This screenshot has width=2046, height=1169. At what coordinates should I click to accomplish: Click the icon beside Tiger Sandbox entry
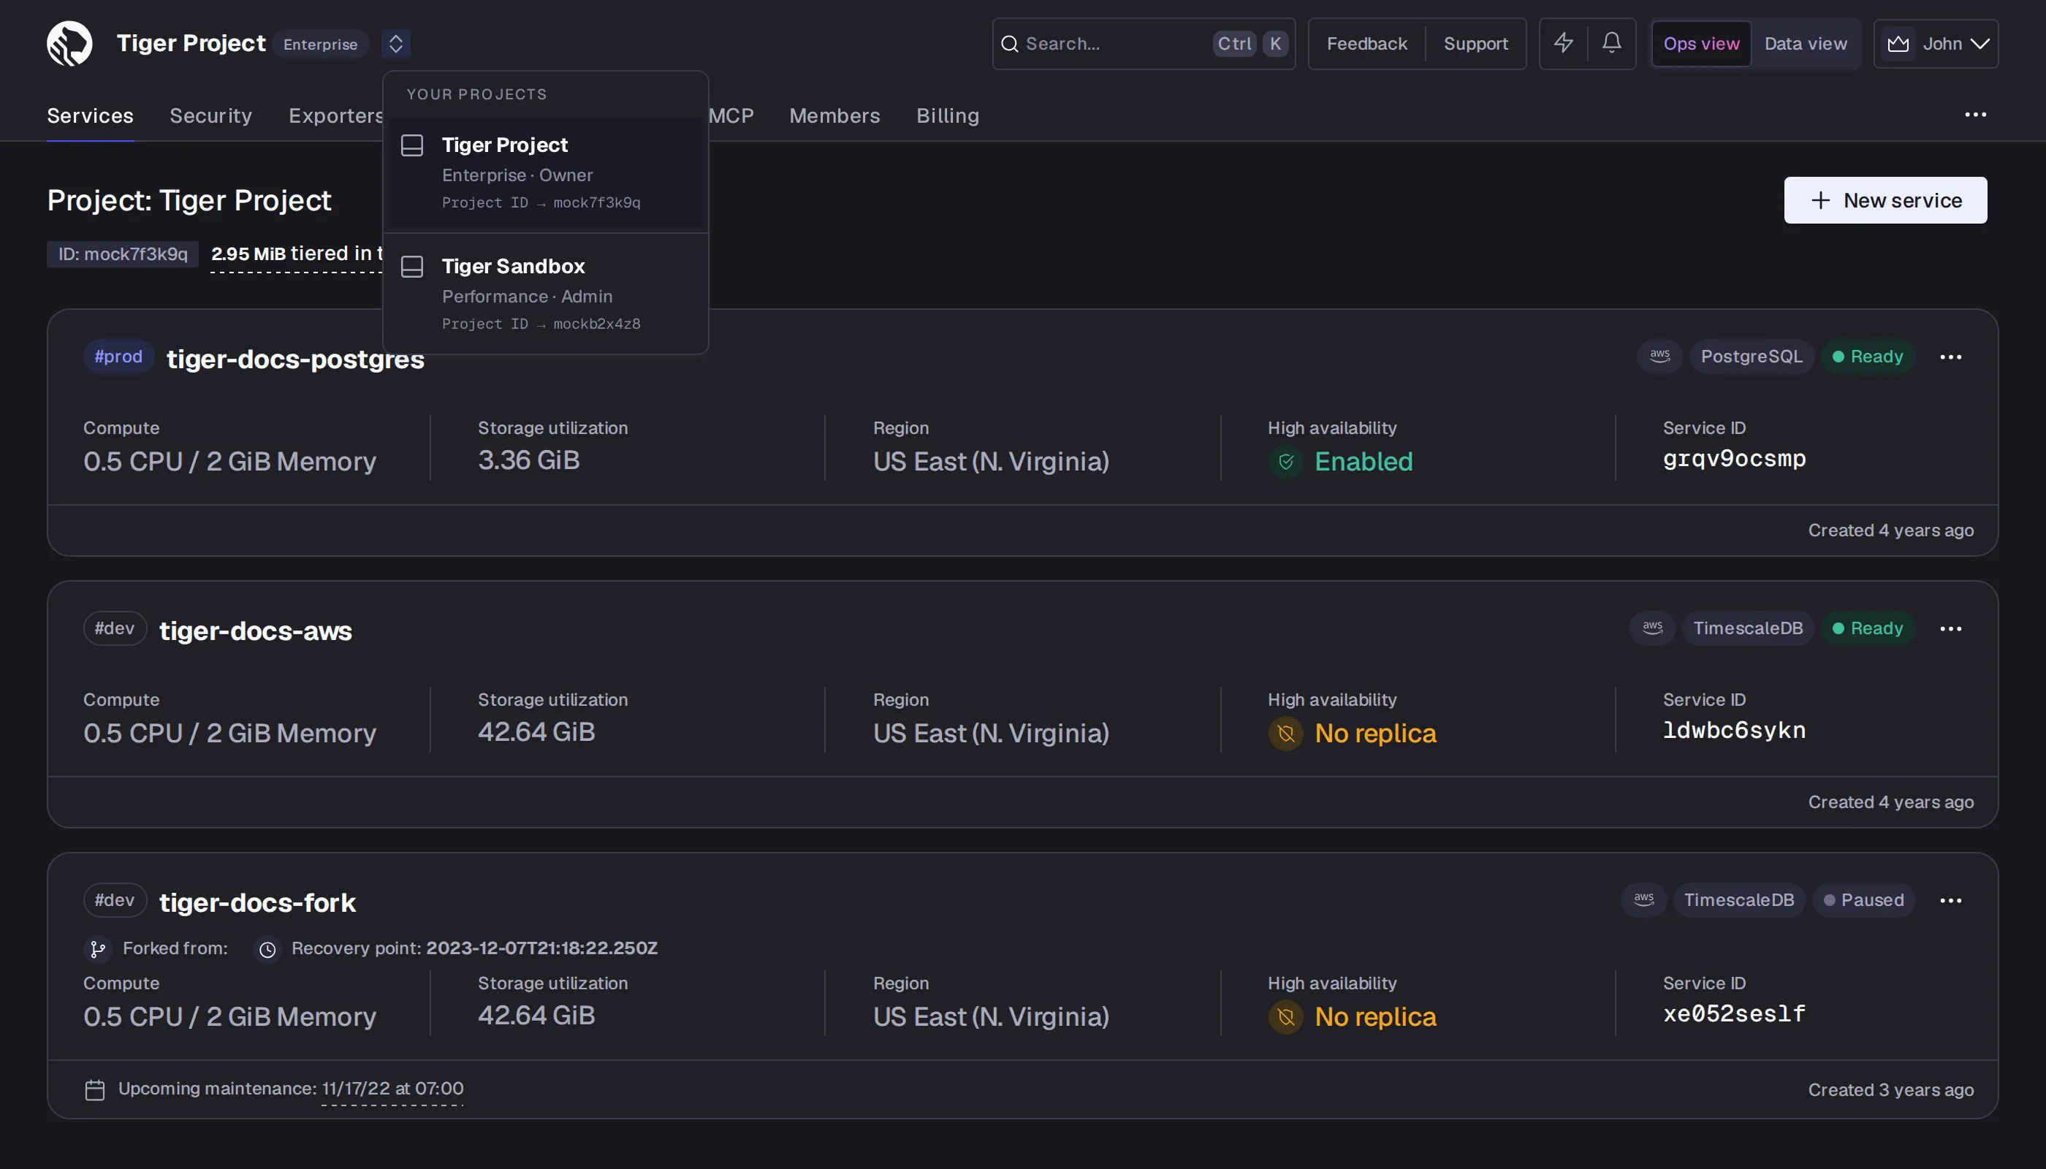[412, 267]
